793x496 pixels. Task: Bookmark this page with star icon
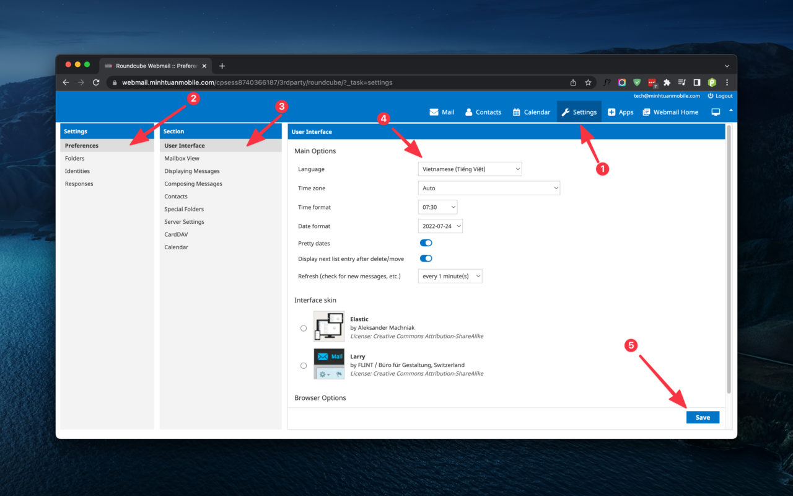pyautogui.click(x=588, y=82)
